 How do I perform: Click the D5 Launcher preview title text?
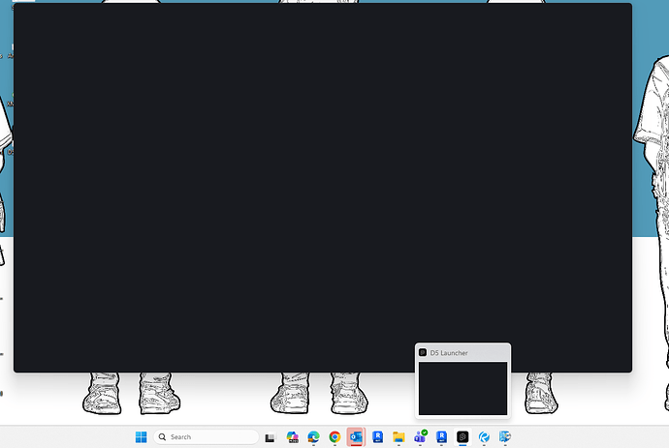click(x=449, y=353)
